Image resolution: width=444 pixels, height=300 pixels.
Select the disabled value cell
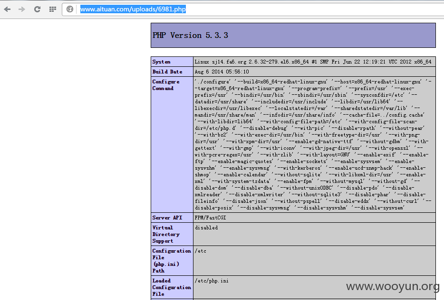coord(314,234)
